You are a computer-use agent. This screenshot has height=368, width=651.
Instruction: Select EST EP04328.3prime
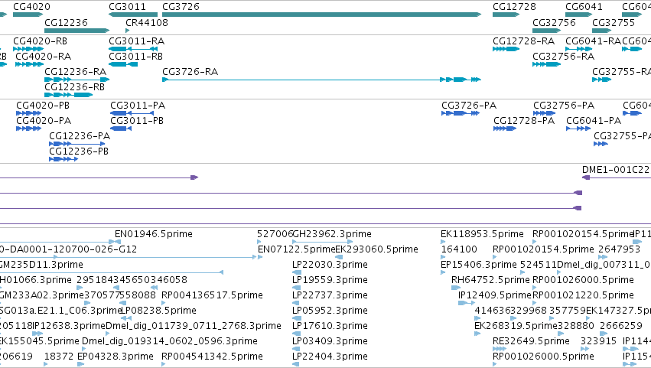coord(80,365)
